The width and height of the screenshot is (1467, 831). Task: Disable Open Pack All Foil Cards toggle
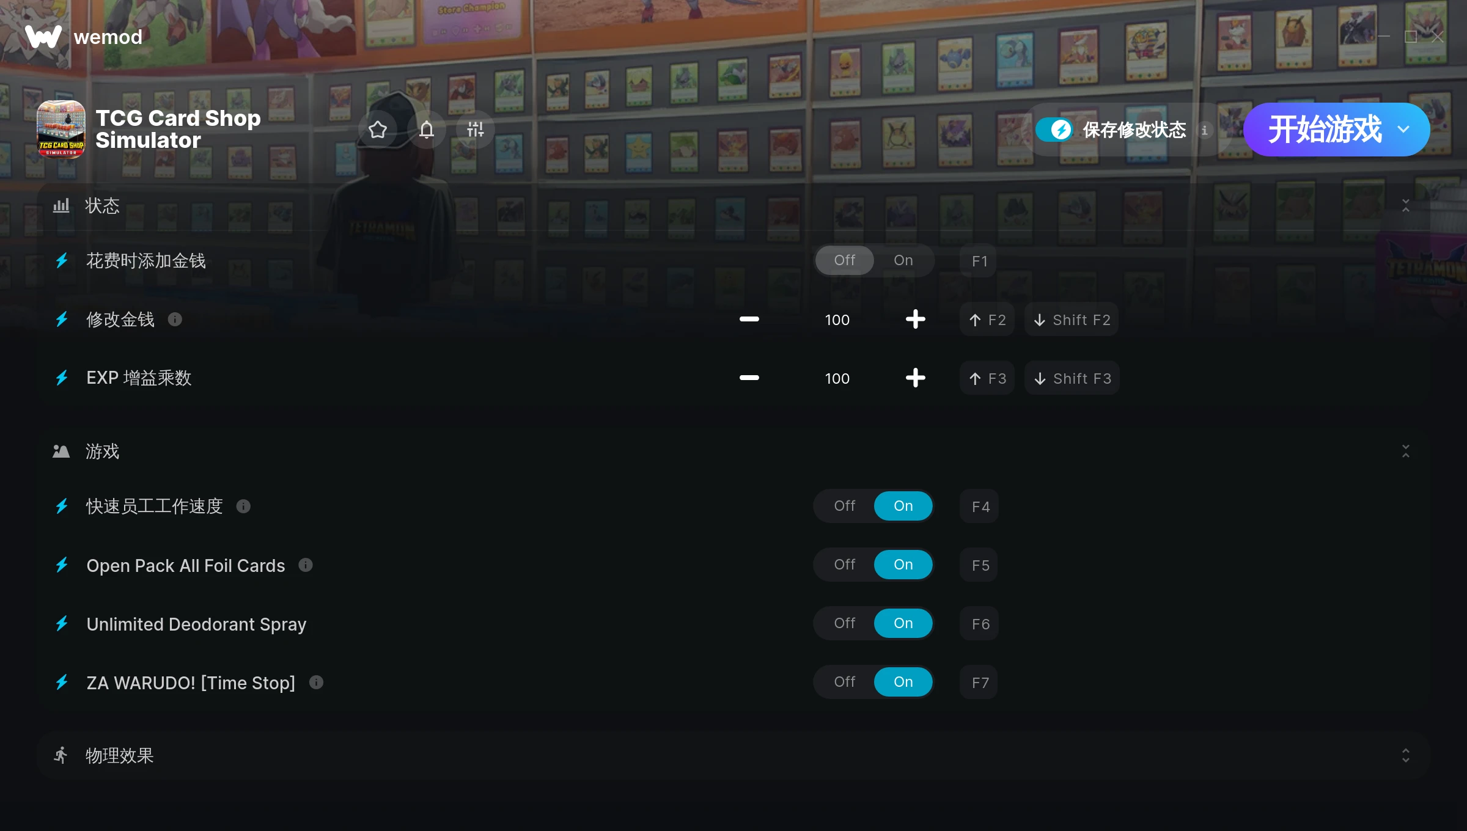844,564
